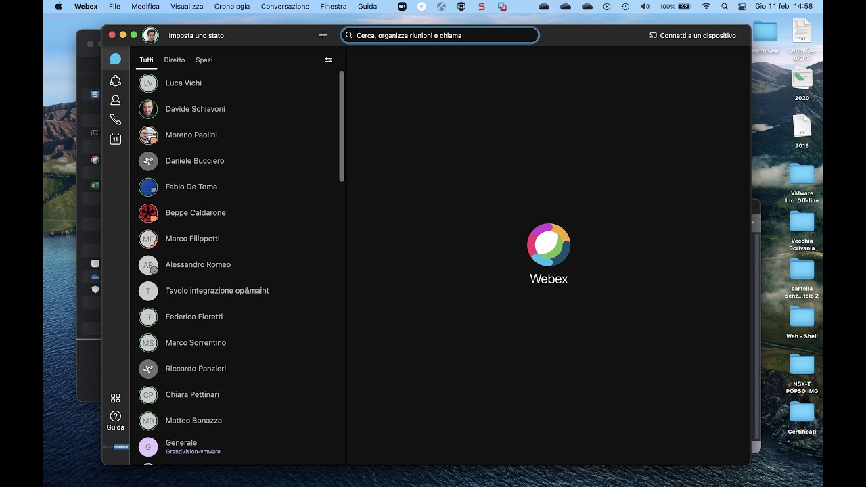Click Imposta uno stato

click(196, 35)
